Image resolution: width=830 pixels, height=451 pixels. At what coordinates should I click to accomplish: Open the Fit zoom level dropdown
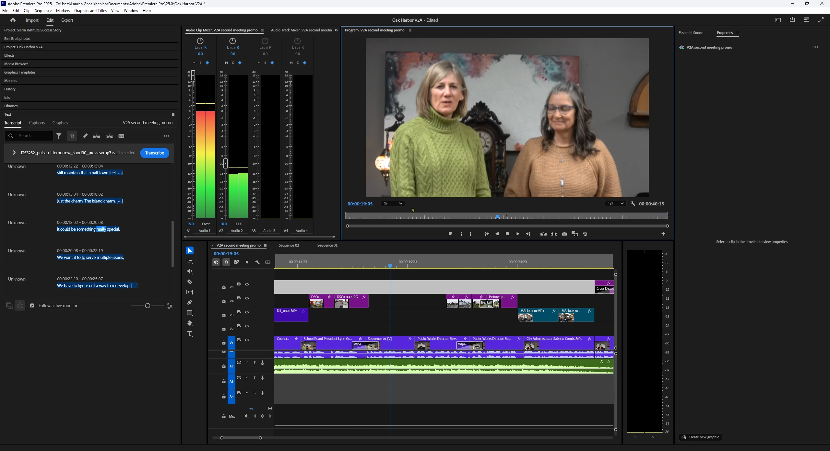(392, 204)
